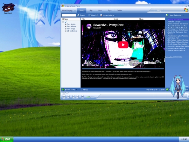Expand the CD Collection tree node
The image size is (189, 142).
[x=65, y=31]
